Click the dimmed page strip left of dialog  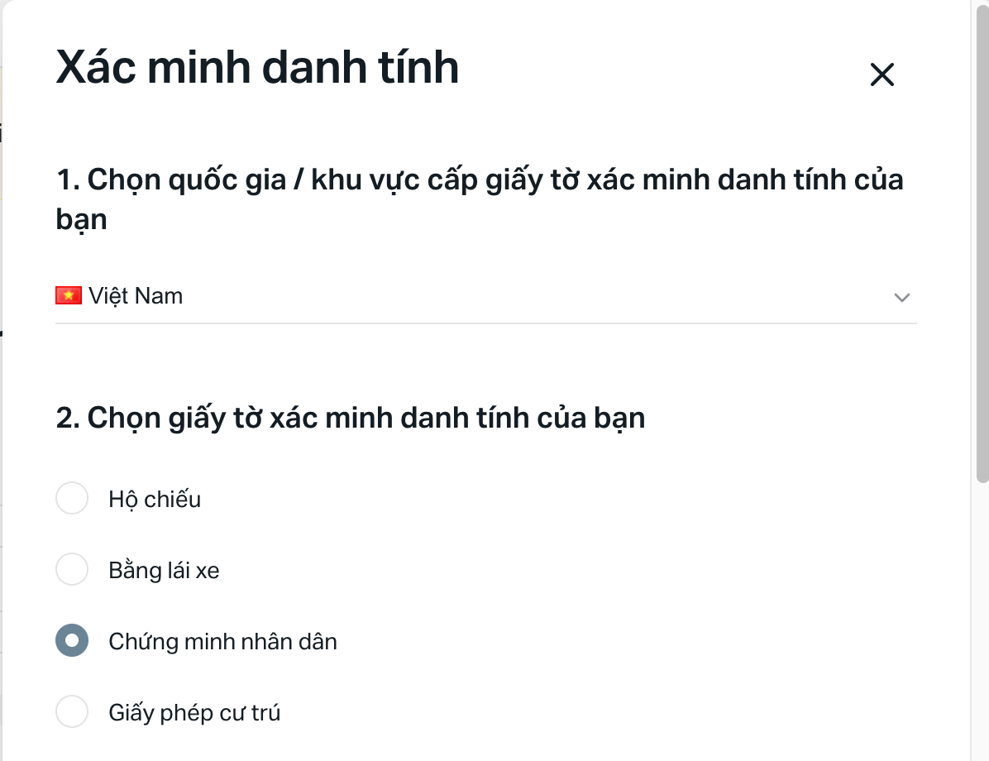2,414
